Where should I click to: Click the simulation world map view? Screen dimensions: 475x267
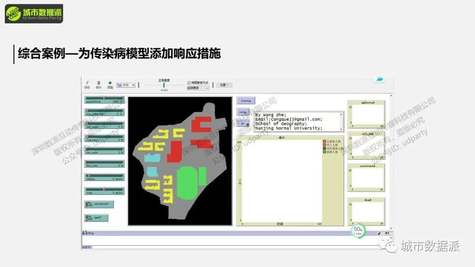click(180, 161)
